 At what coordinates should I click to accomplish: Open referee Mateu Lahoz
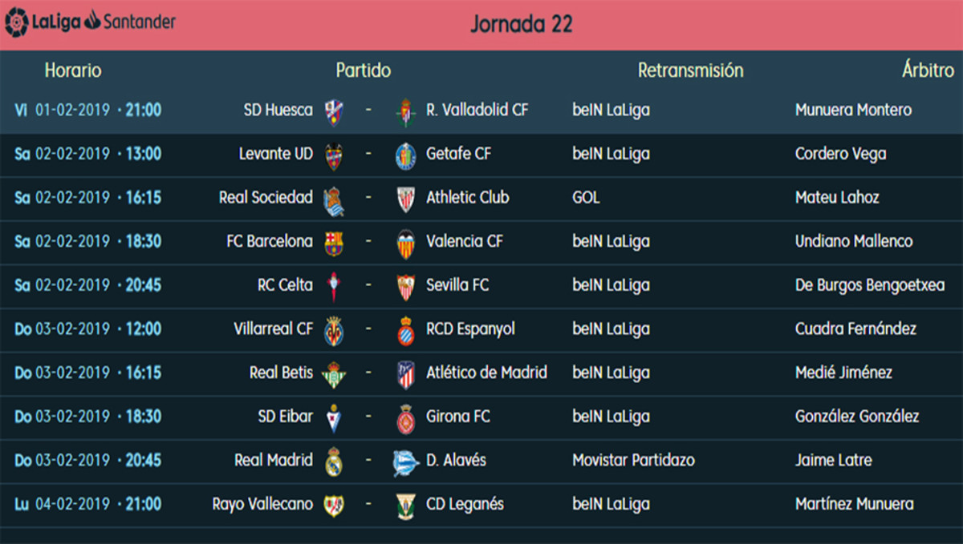tap(837, 197)
